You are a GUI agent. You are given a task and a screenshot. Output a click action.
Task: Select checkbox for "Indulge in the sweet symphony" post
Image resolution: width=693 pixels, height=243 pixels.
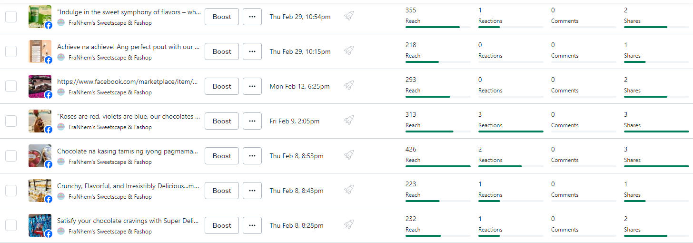[x=11, y=17]
